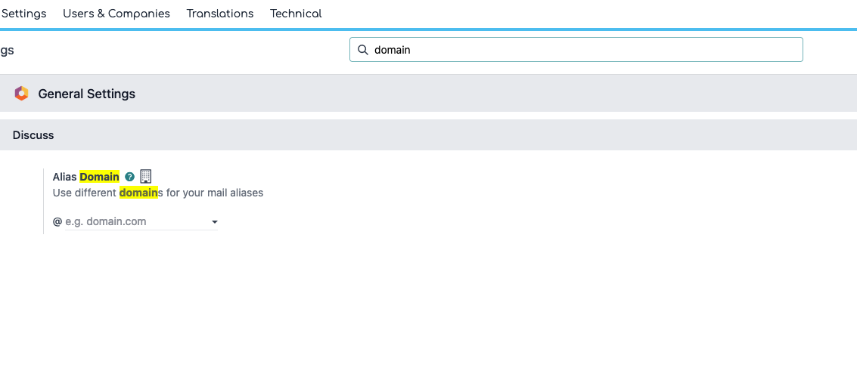Click the company-specific building icon
857x383 pixels.
click(x=146, y=176)
